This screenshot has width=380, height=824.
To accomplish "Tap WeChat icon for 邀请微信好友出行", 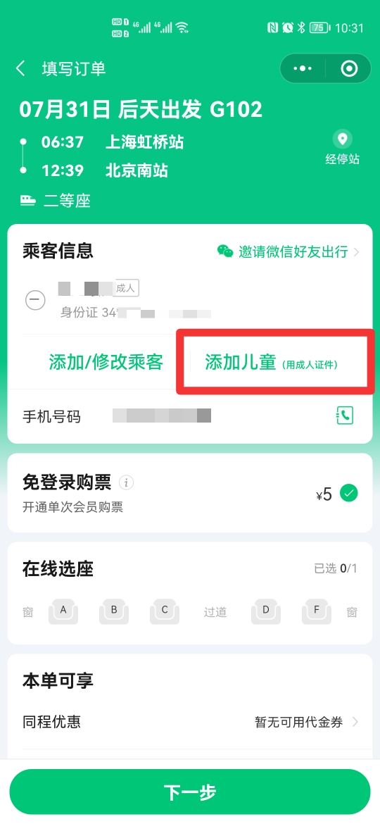I will point(225,251).
